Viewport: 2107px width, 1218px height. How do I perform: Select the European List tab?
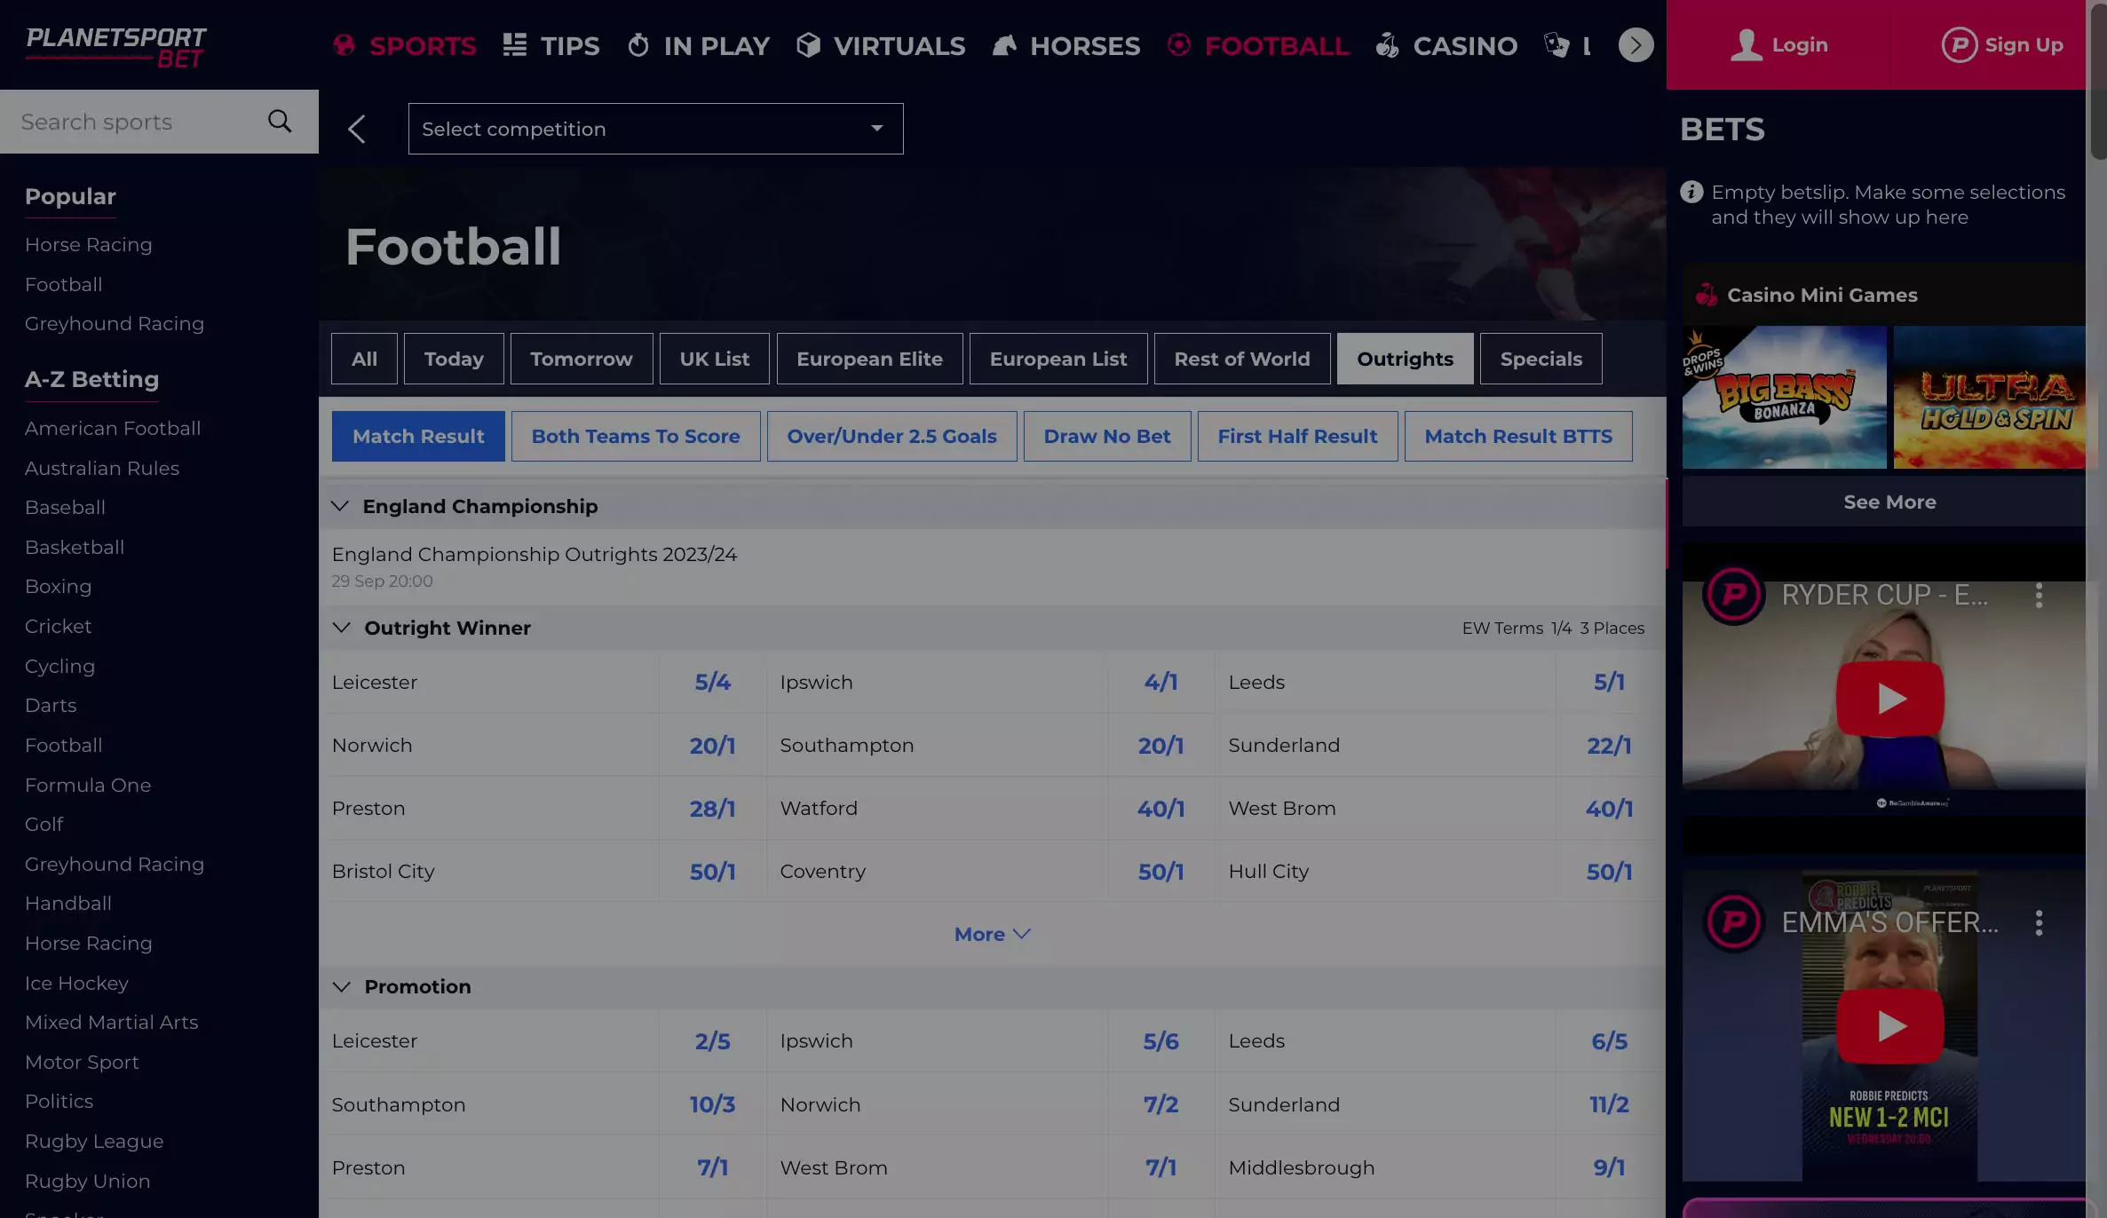click(x=1058, y=359)
